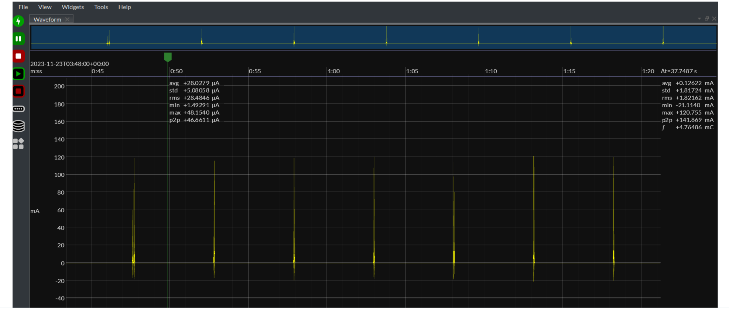Click the green lightning device power icon
This screenshot has width=729, height=315.
18,21
